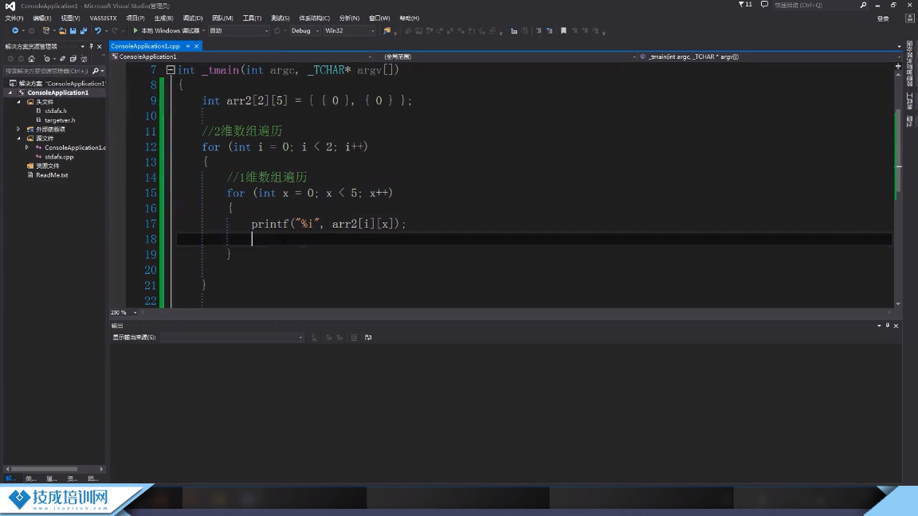Open the VASSISTX menu
The image size is (918, 516).
pos(103,18)
